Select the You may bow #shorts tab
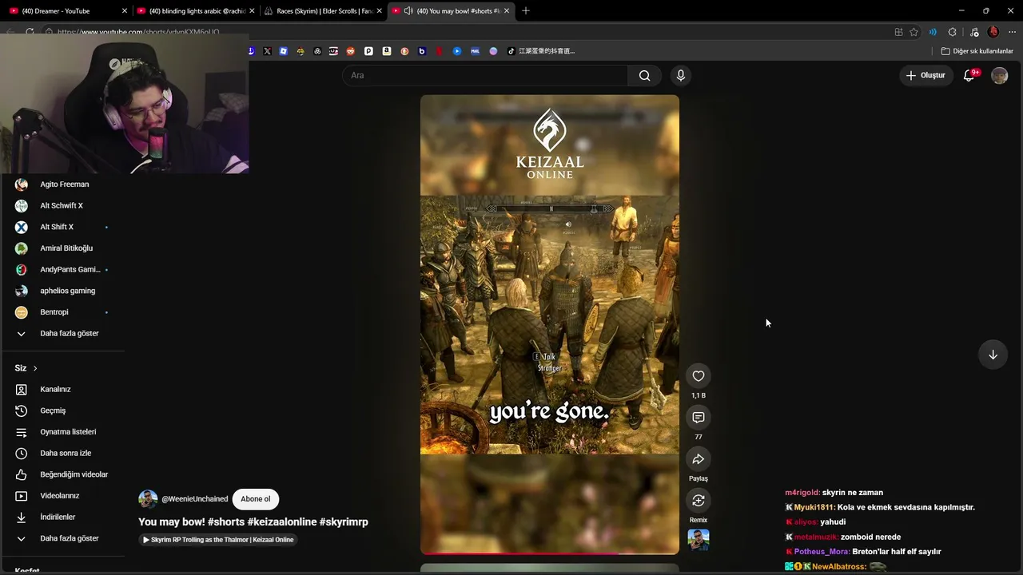The image size is (1023, 575). tap(451, 11)
